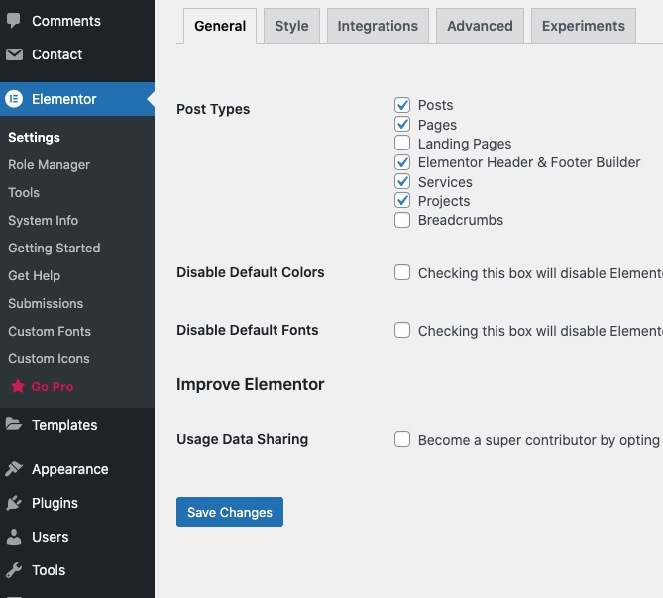
Task: Enable the Landing Pages post type checkbox
Action: point(402,144)
